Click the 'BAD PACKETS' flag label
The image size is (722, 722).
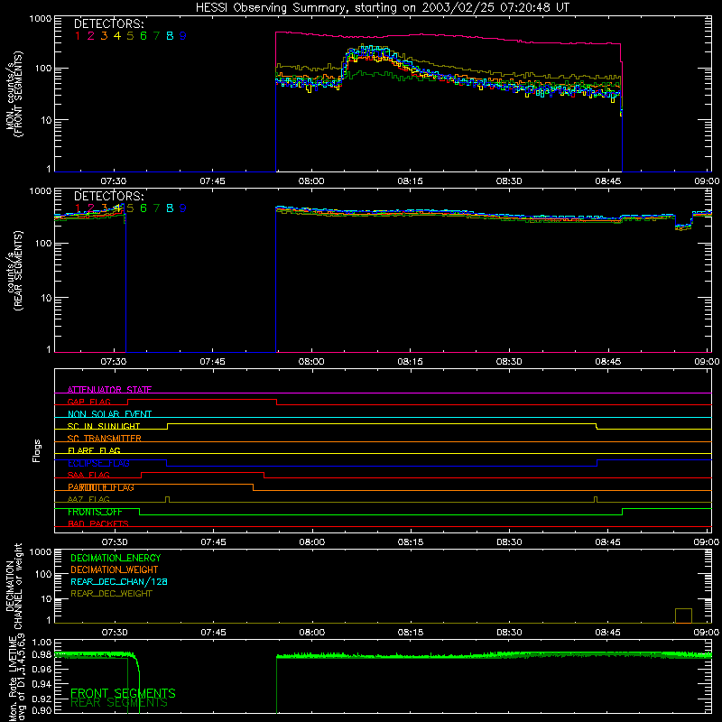(x=98, y=523)
